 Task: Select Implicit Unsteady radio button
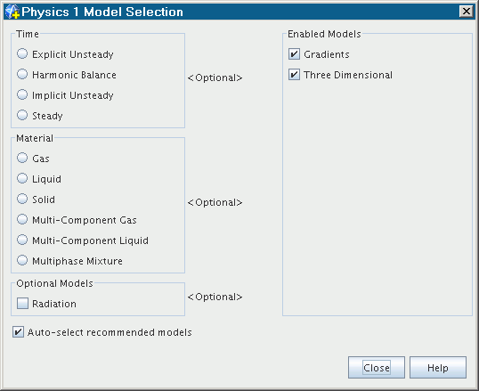click(x=22, y=94)
